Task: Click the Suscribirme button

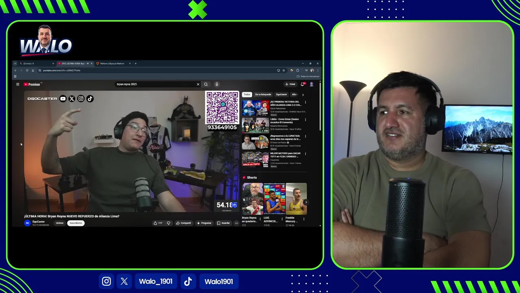Action: 76,223
